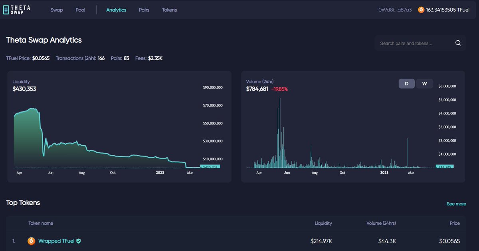
Task: Sort by Price column header
Action: click(x=455, y=223)
